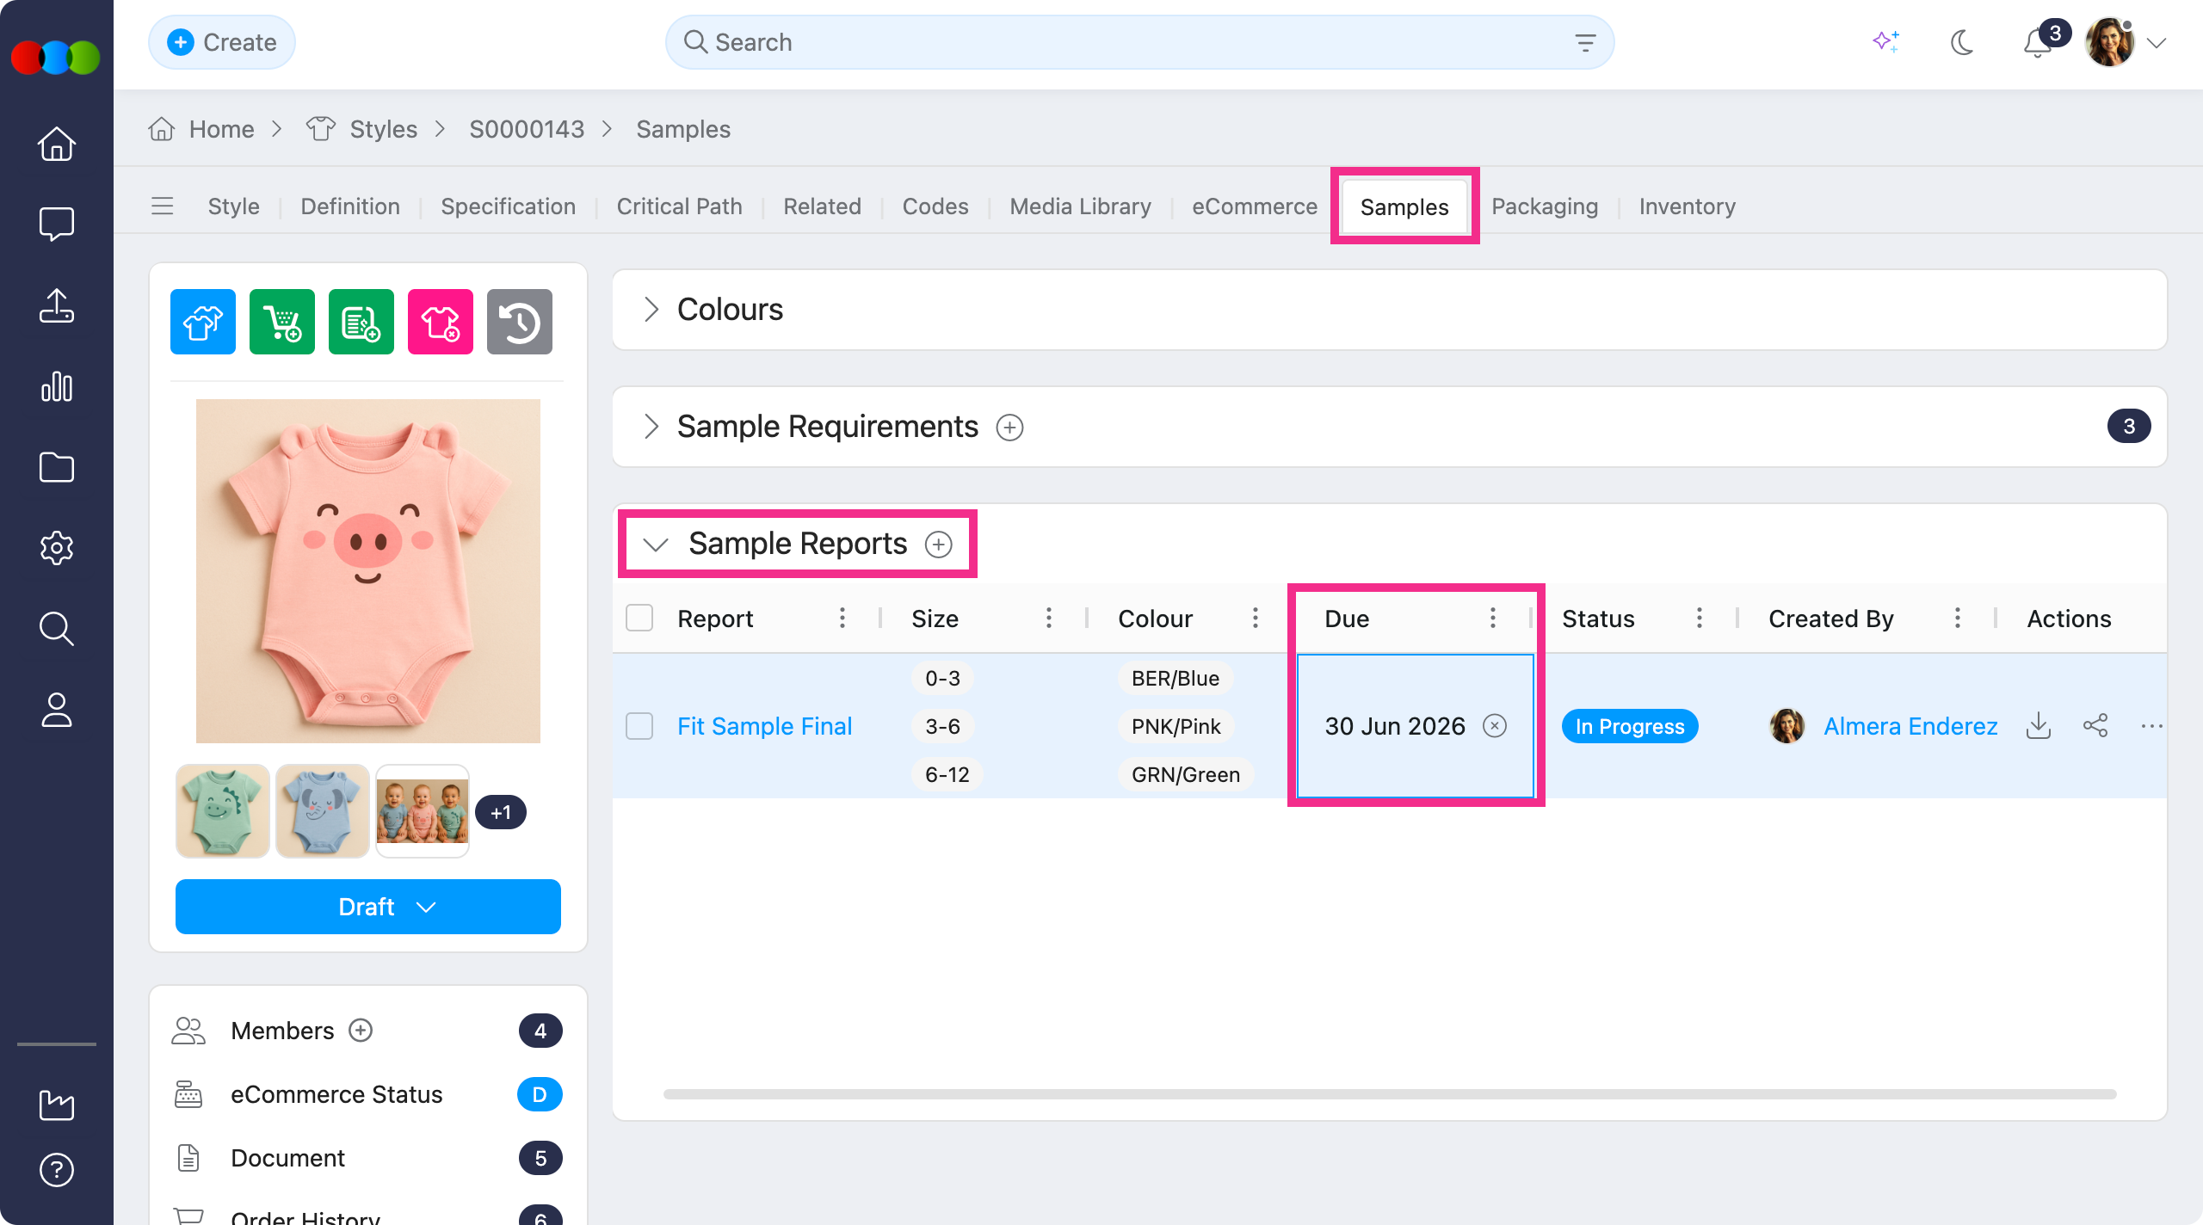Open the factory icon near sidebar bottom
Viewport: 2203px width, 1225px height.
[57, 1105]
